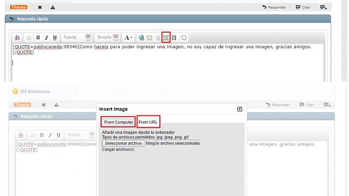349x196 pixels.
Task: Click the dimmed Thanks button behind the dialog
Action: pos(22,105)
